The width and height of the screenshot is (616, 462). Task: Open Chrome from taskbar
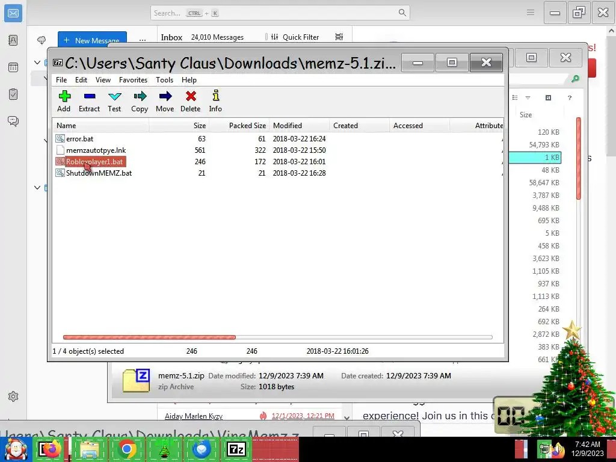tap(126, 449)
